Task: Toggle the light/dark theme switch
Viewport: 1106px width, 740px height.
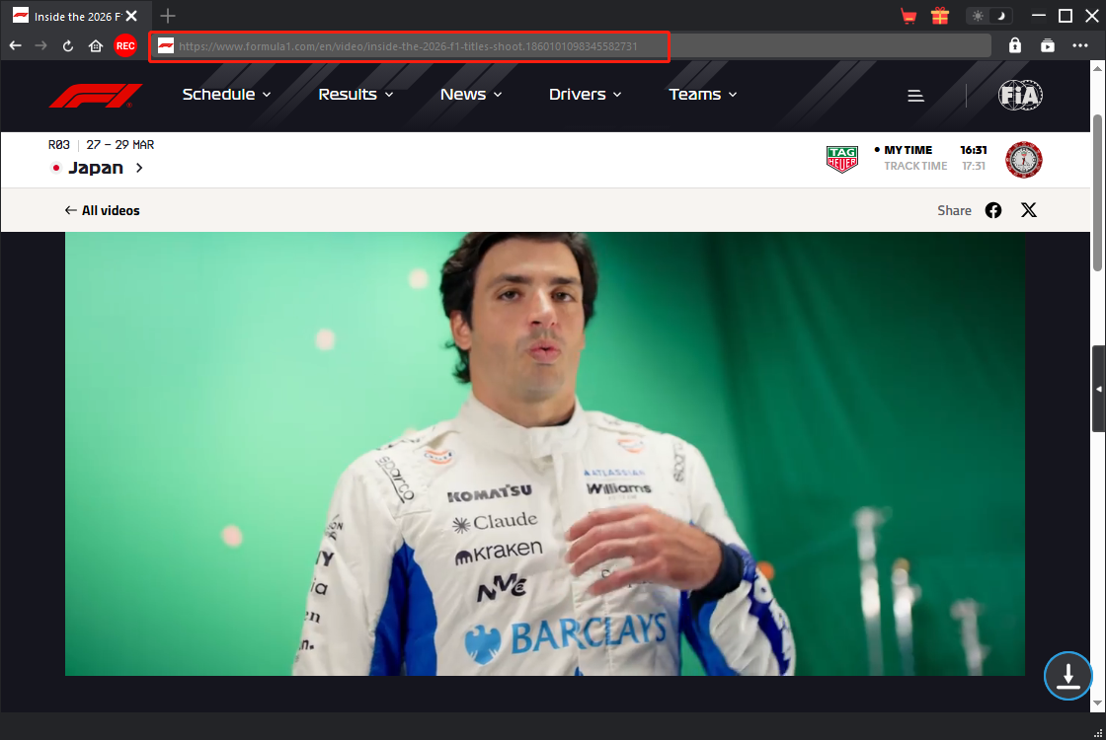Action: click(x=988, y=16)
